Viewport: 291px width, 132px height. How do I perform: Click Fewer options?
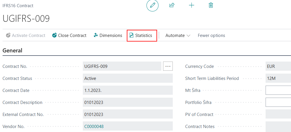pos(211,36)
